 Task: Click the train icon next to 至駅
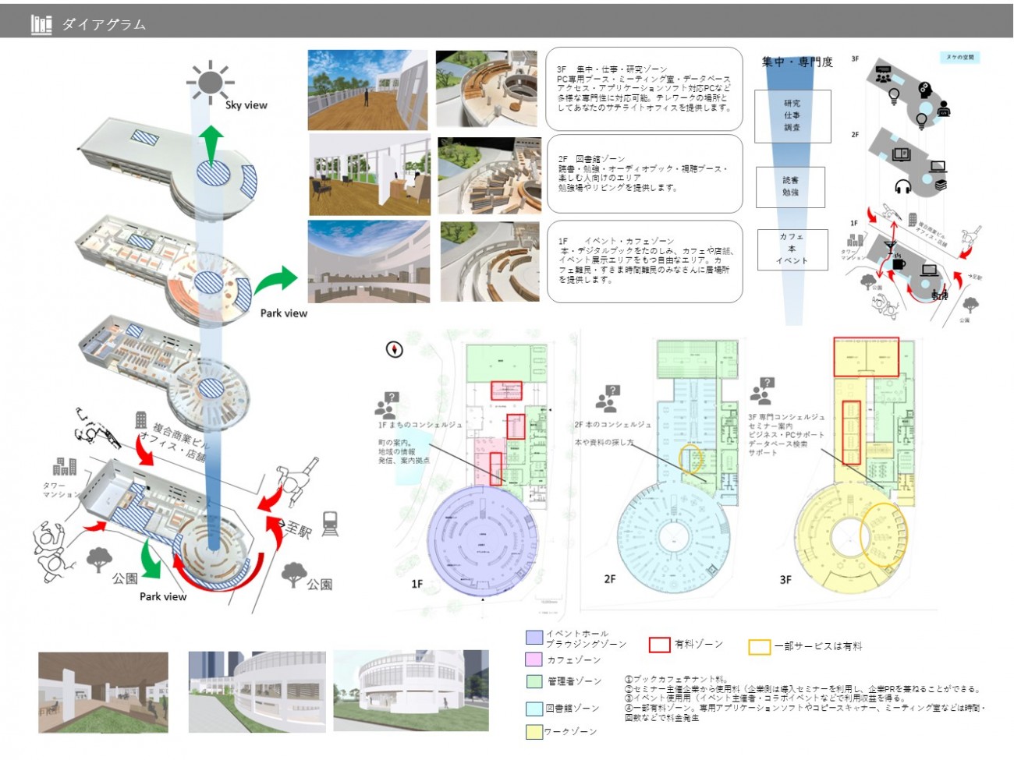(330, 523)
